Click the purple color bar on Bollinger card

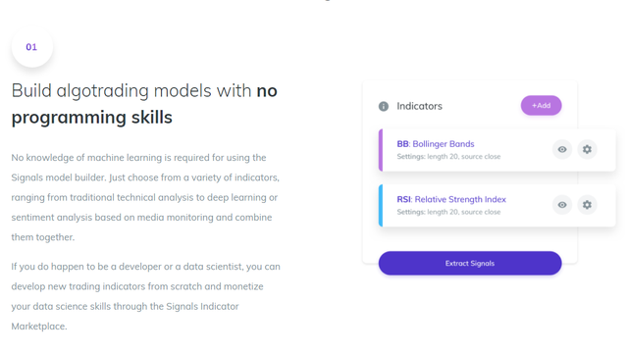[381, 150]
